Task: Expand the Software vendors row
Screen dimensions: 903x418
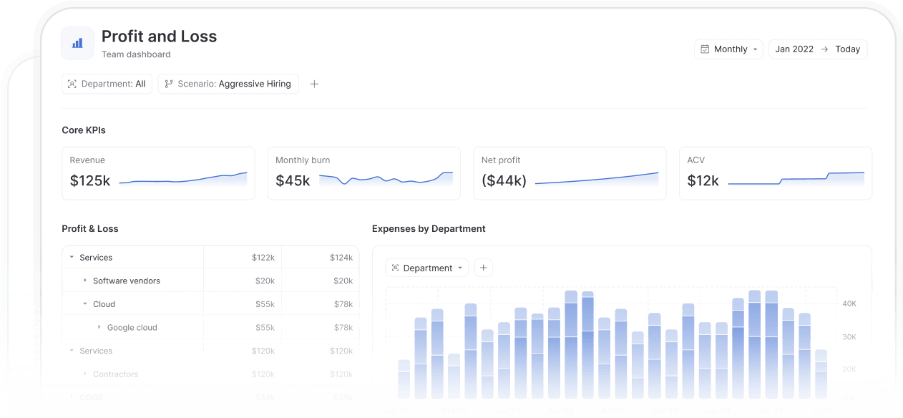Action: tap(85, 281)
